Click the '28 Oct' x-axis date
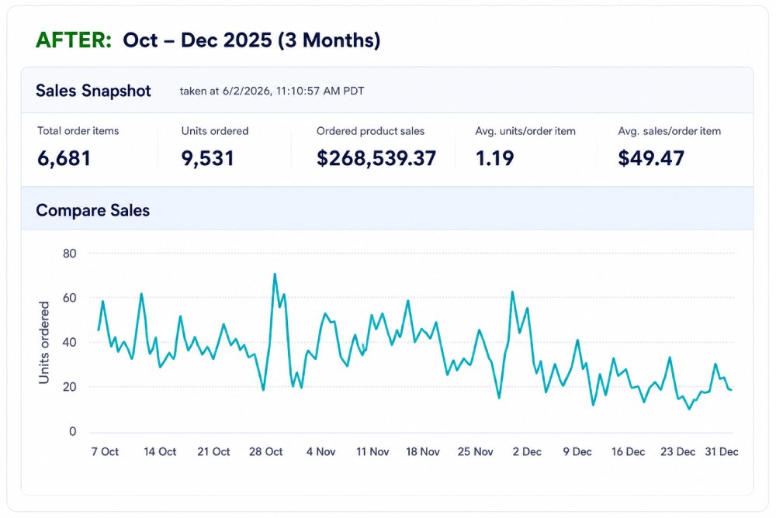776x518 pixels. click(x=265, y=452)
